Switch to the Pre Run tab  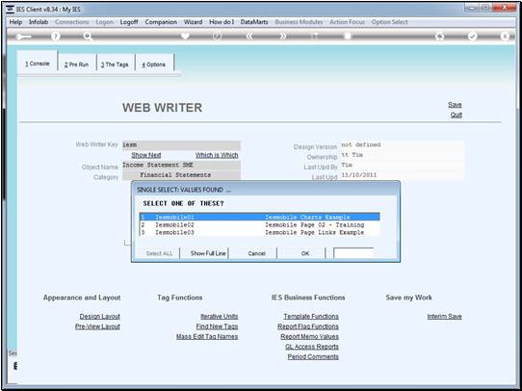point(77,65)
